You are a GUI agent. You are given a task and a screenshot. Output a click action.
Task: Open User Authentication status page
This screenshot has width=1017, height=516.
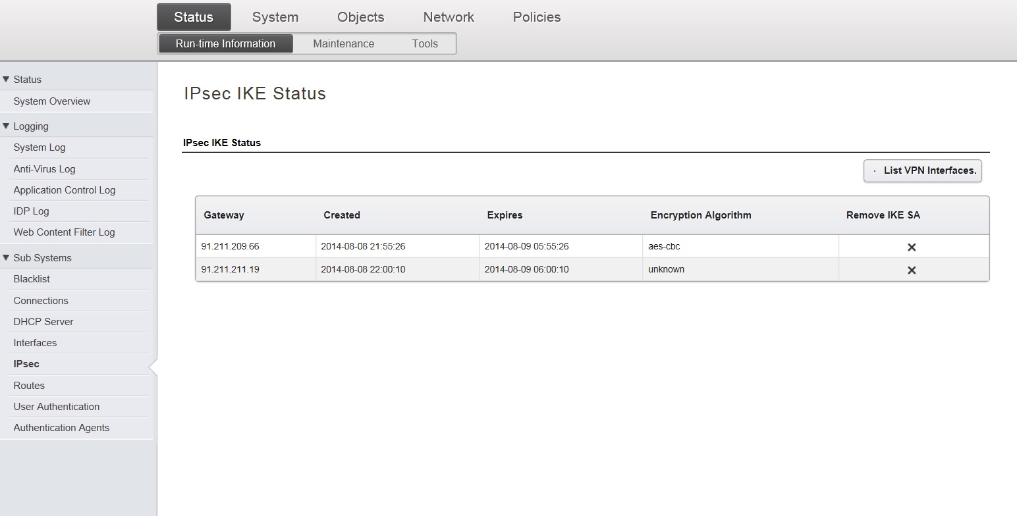coord(57,407)
